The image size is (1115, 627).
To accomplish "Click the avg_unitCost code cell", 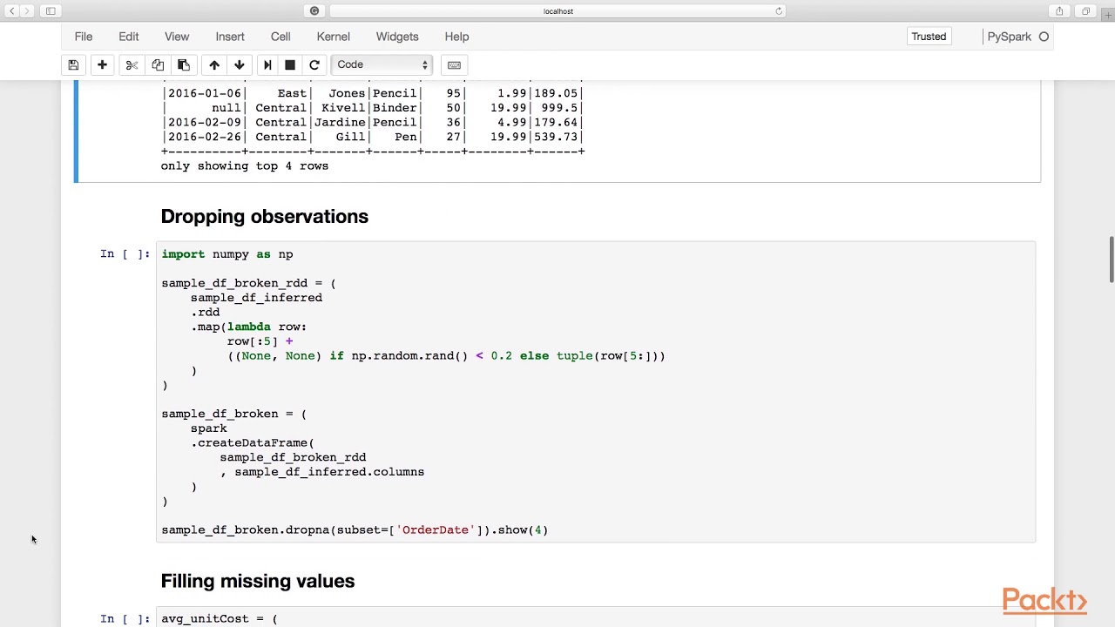I will pyautogui.click(x=596, y=617).
